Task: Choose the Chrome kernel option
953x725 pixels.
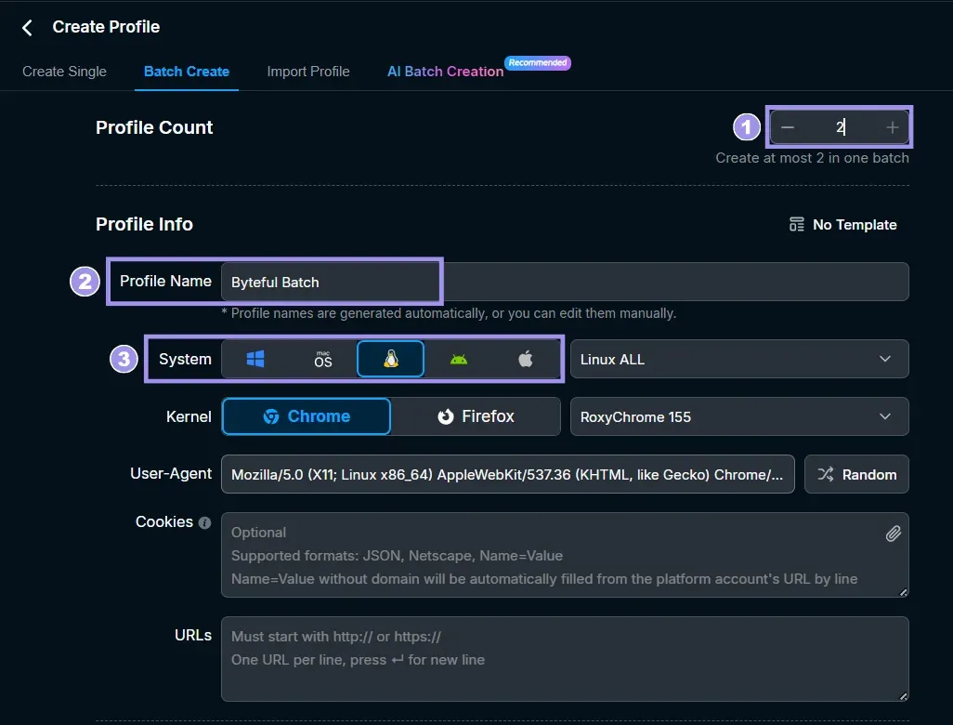Action: (307, 416)
